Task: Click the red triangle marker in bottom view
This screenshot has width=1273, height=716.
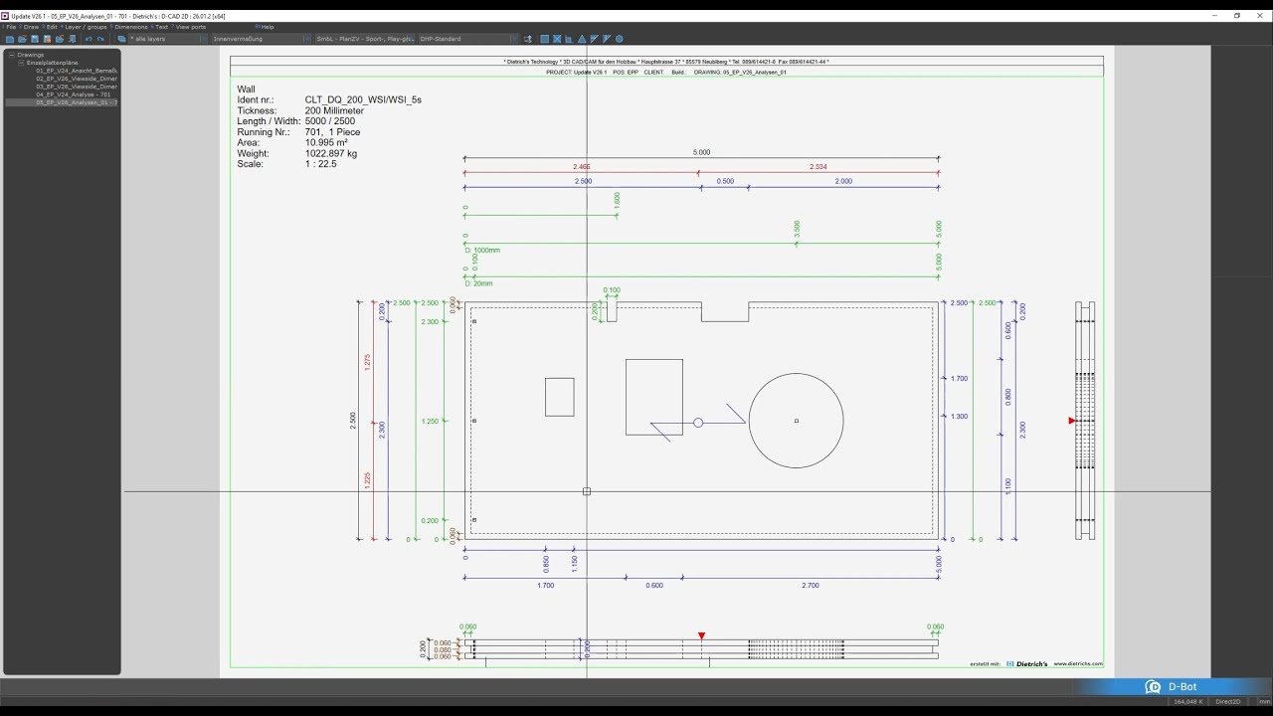Action: coord(702,635)
